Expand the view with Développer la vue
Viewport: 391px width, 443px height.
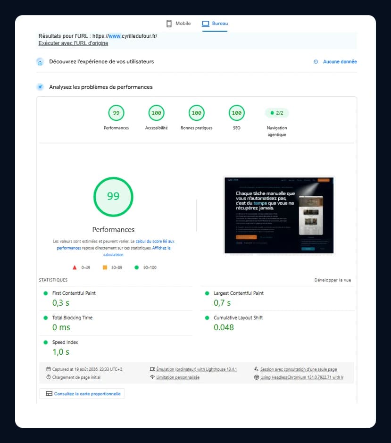(x=333, y=280)
